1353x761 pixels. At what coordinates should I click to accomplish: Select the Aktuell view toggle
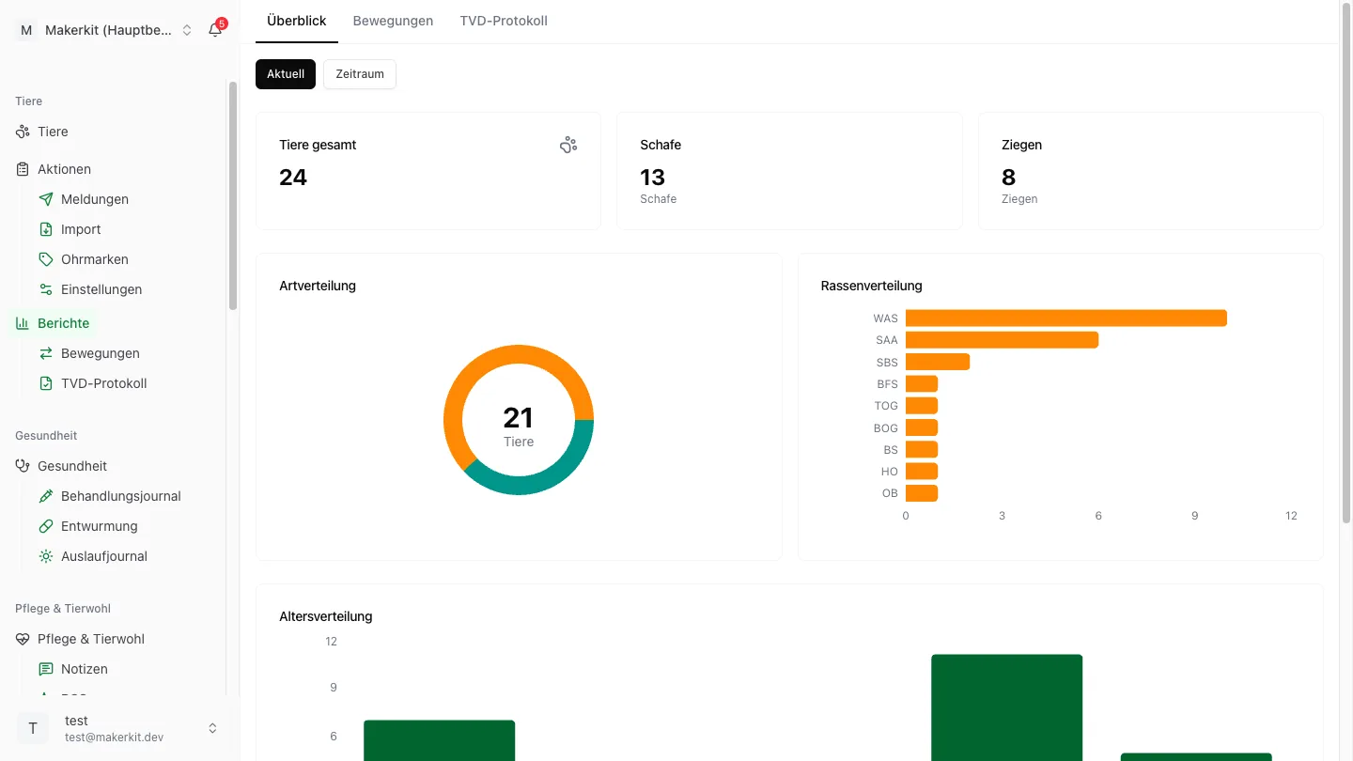click(x=286, y=74)
